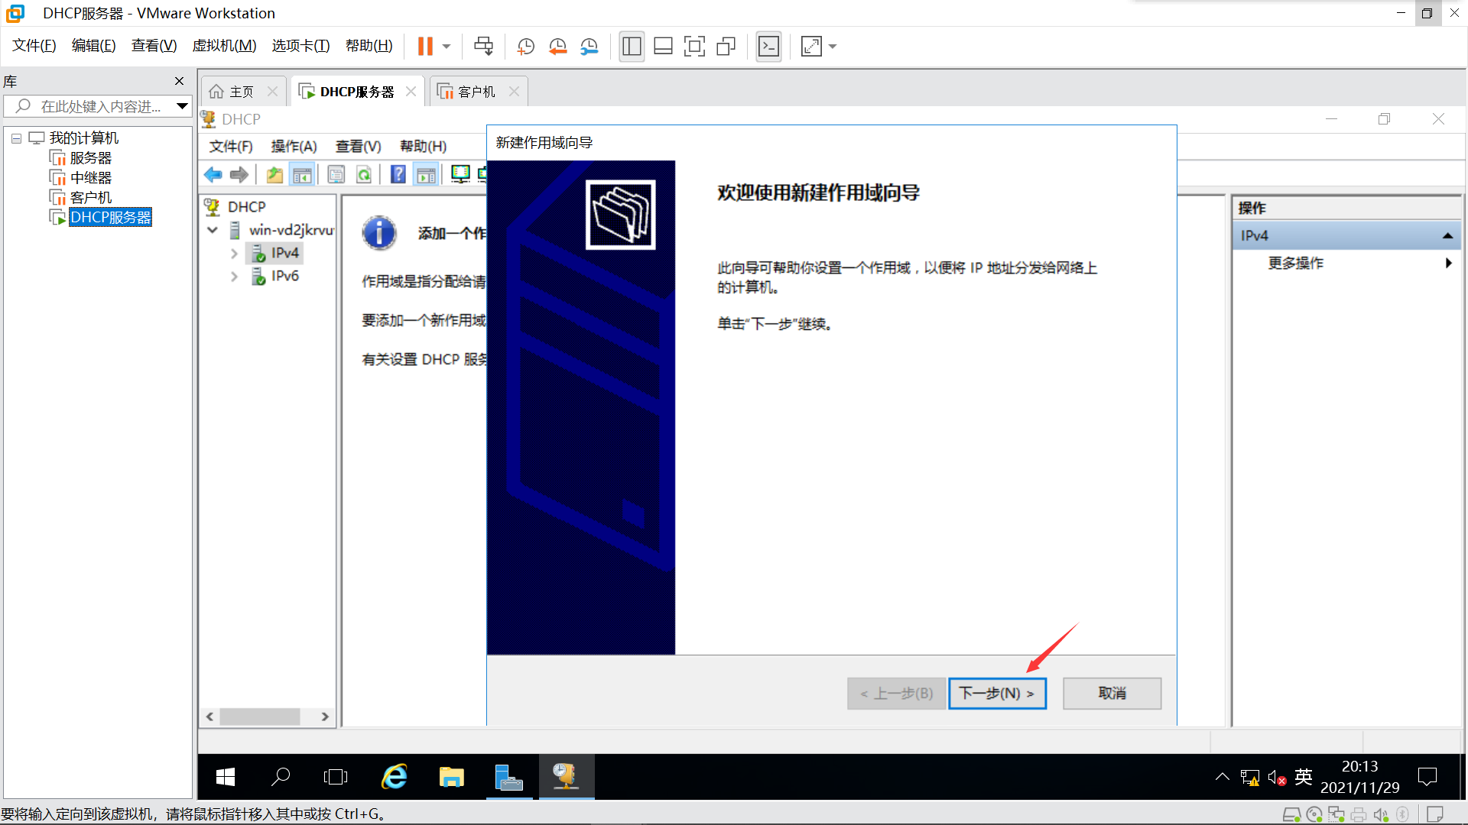Open the 虚拟机(M) menu
The width and height of the screenshot is (1468, 825).
223,46
